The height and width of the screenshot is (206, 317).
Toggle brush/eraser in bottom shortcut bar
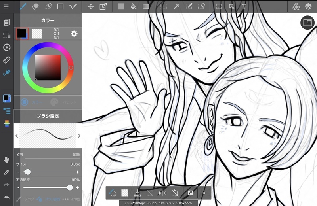(112, 193)
